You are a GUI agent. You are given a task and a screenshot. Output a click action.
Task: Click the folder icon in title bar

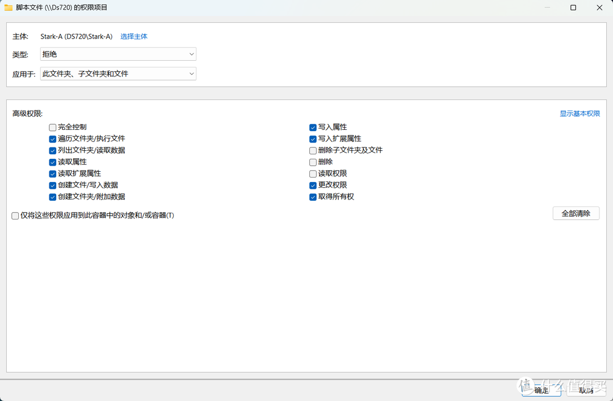click(9, 7)
